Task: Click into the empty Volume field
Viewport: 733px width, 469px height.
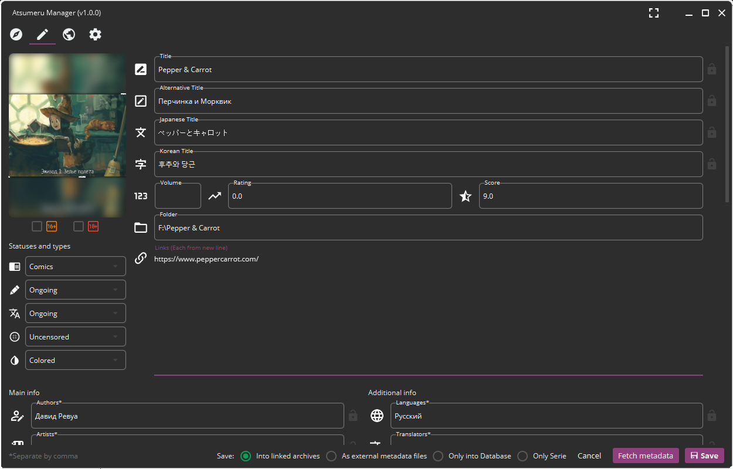Action: pos(178,196)
